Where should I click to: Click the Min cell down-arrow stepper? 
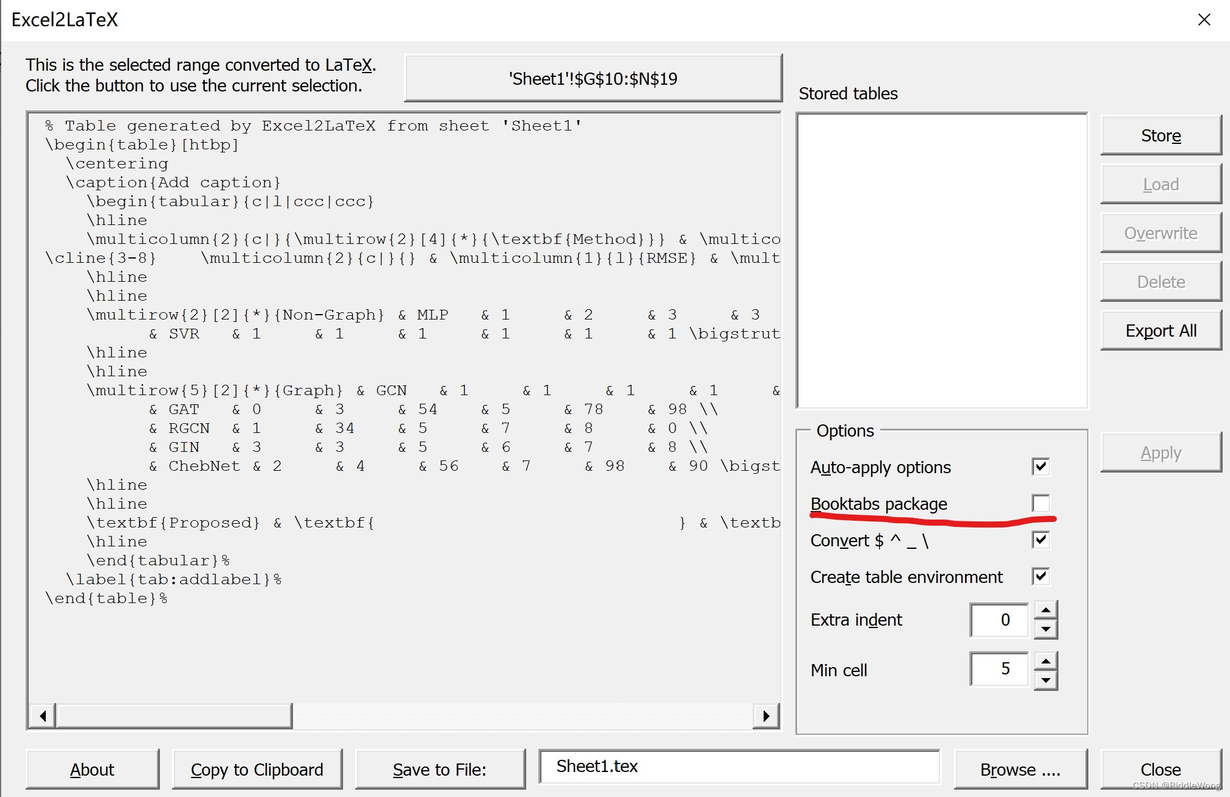click(1046, 679)
